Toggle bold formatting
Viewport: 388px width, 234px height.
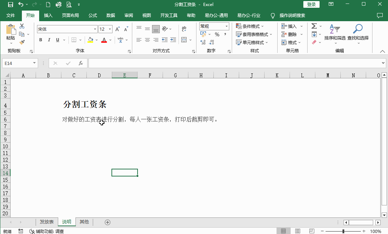coord(41,40)
